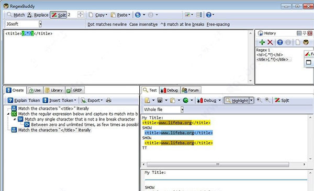The image size is (314, 191).
Task: Click the Replace mode button
Action: click(x=38, y=15)
